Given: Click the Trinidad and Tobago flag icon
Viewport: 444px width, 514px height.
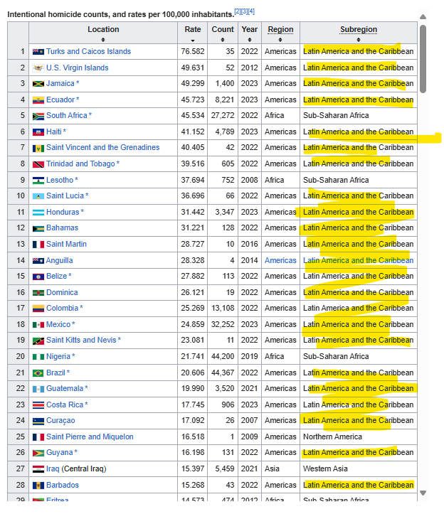Looking at the screenshot, I should 38,164.
